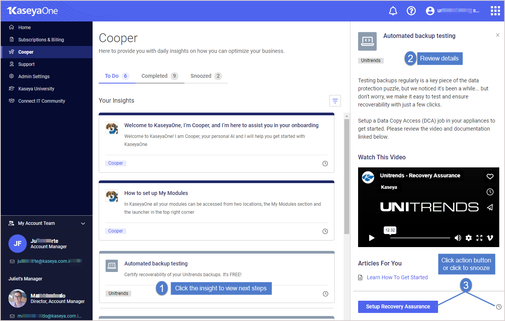Switch to the To Do tab
Screen dimensions: 505x321
click(117, 76)
